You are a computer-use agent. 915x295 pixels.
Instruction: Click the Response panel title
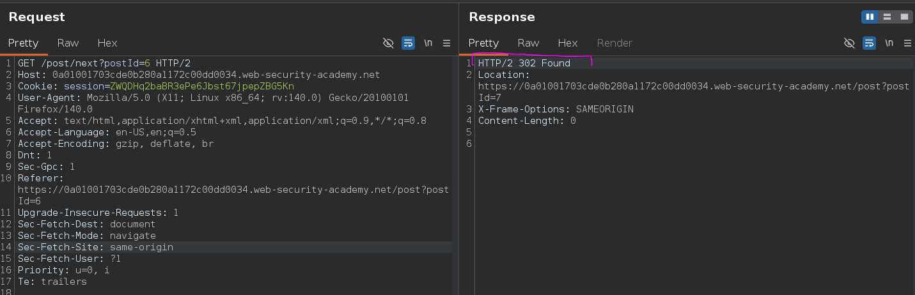502,17
